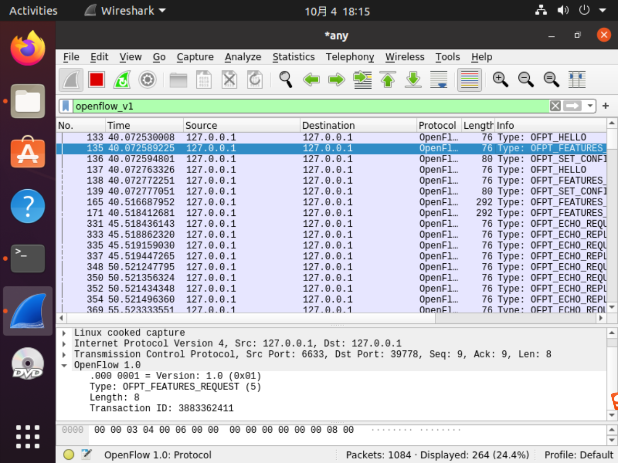Open the Telephony menu
618x463 pixels.
350,57
